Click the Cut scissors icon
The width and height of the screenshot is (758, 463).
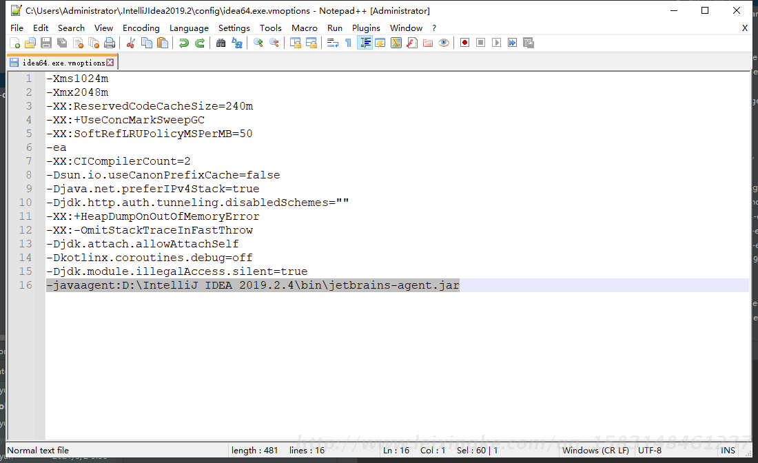[x=130, y=43]
